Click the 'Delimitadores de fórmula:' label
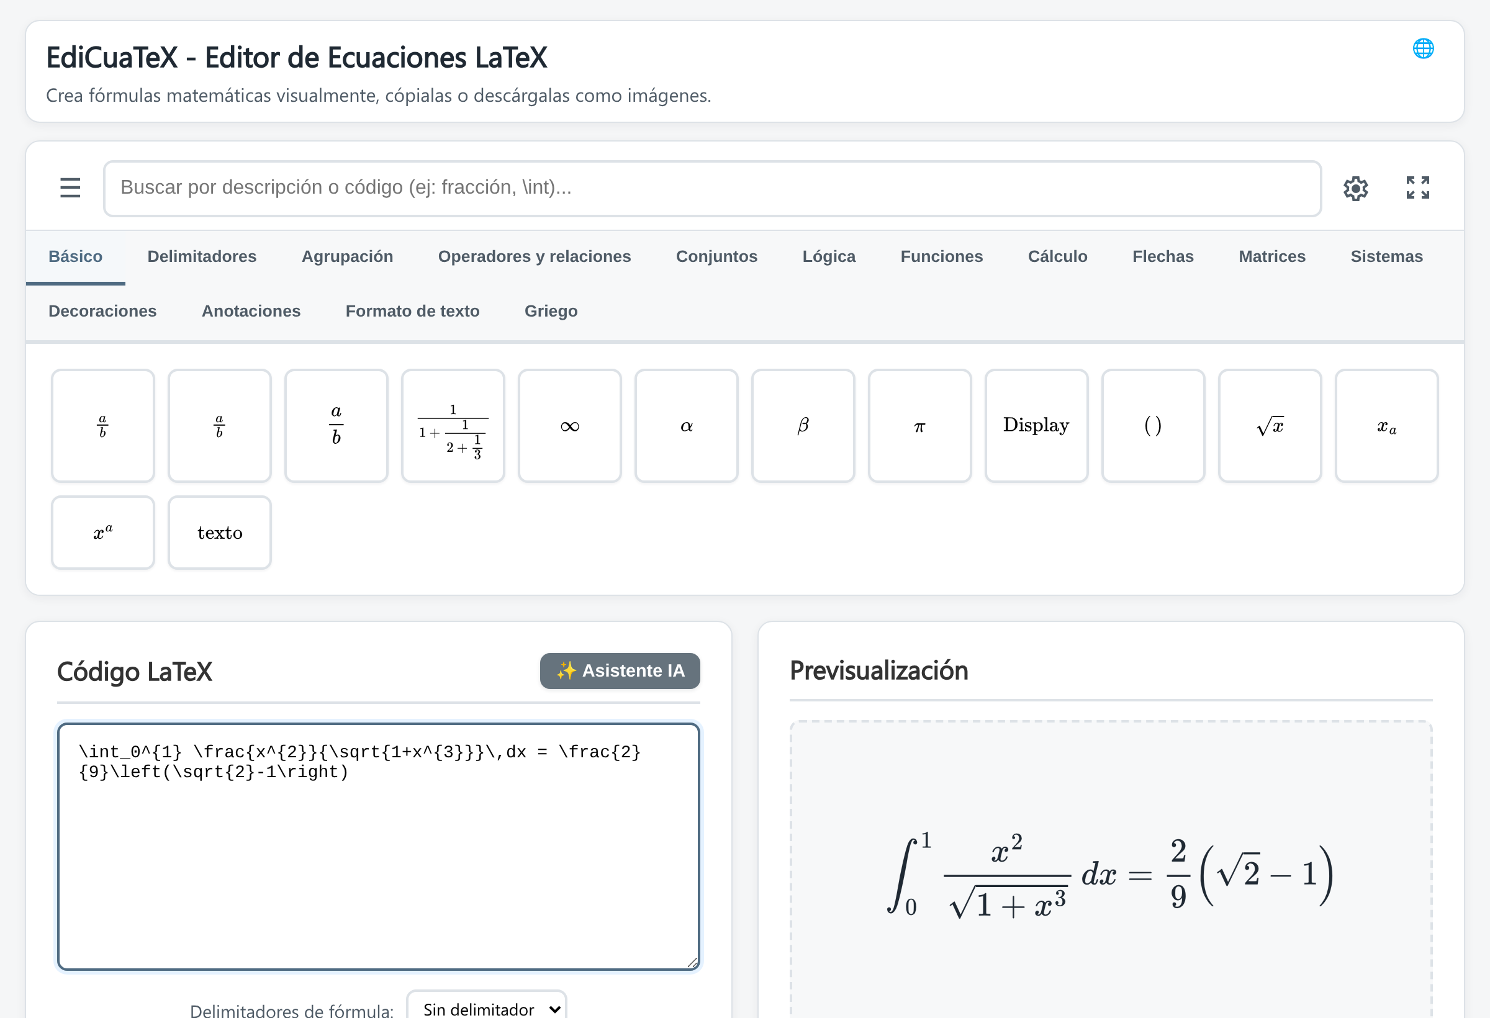 point(292,1011)
